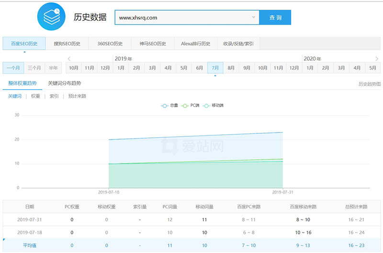Click the 百度PC来路 column header

[249, 207]
